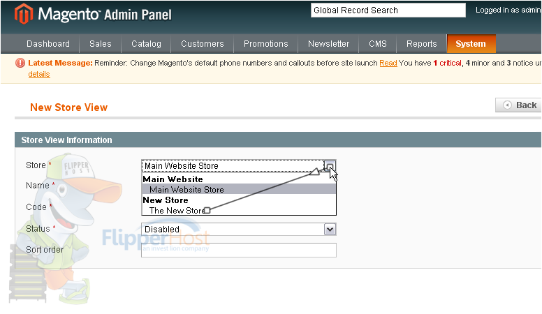Open the Newsletter menu
The height and width of the screenshot is (314, 542).
[x=328, y=44]
